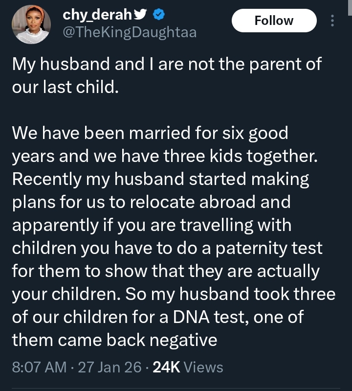Click the line "Recently my husband started making"

pos(160,179)
